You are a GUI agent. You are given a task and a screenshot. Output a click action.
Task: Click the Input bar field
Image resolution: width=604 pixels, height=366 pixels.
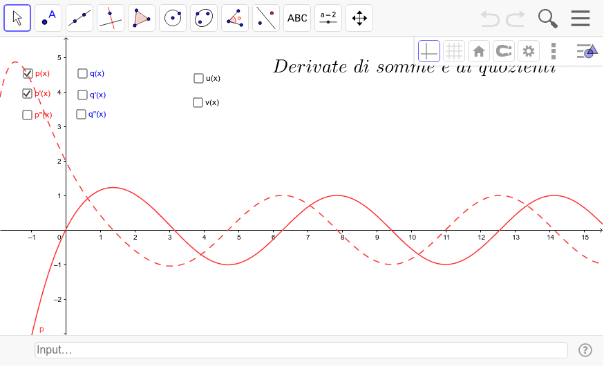[301, 350]
